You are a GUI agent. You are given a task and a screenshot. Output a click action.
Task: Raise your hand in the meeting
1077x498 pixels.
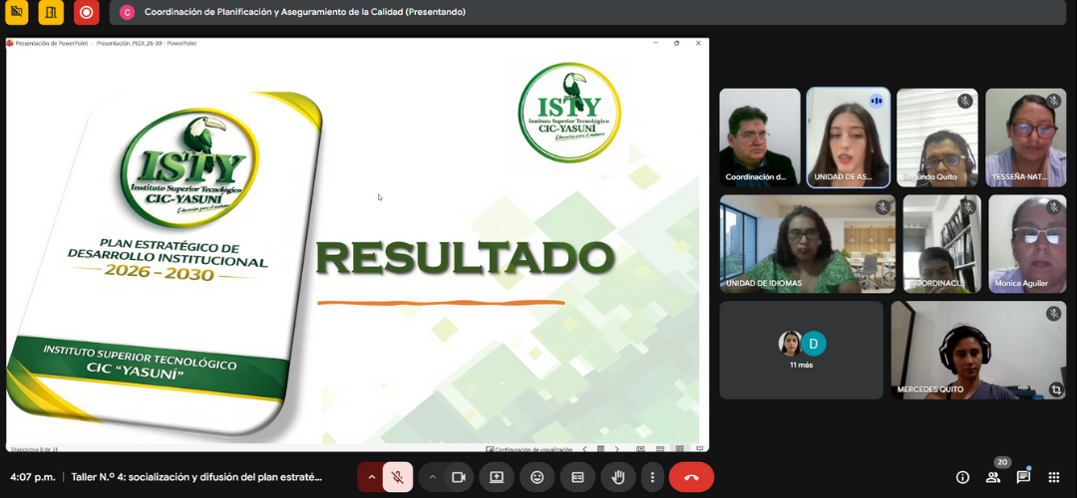[x=617, y=477]
